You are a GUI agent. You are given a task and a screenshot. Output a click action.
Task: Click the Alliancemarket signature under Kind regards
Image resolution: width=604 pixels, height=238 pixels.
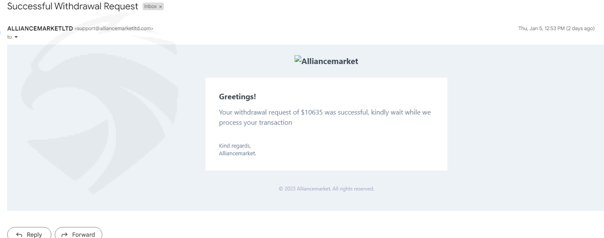click(x=237, y=154)
